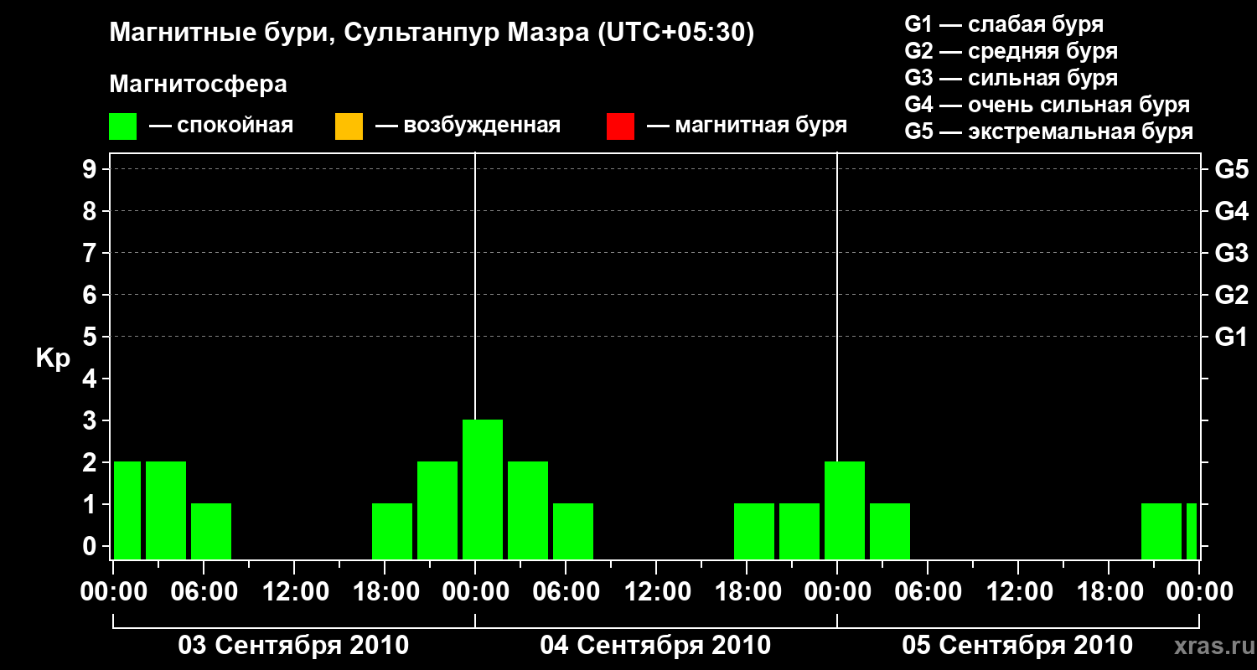Click the '12:00' tick label above 04 Сентября
Screen dimensions: 1257x670
[x=656, y=592]
